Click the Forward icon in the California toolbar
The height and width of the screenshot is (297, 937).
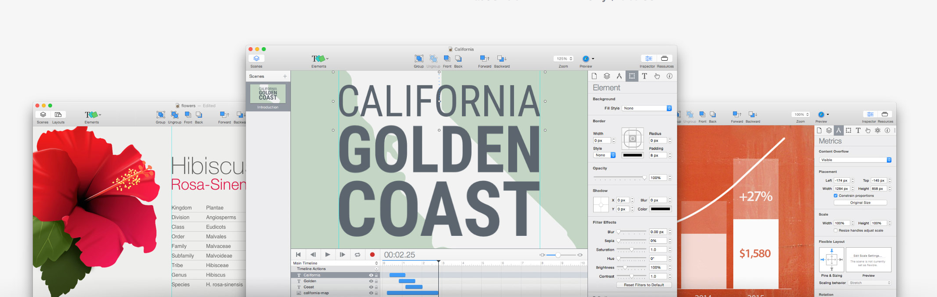click(x=484, y=59)
